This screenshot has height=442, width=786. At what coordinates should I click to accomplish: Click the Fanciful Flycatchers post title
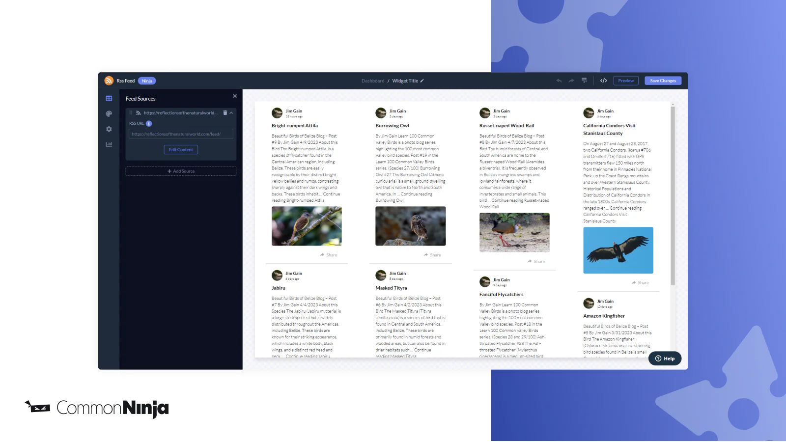tap(501, 295)
